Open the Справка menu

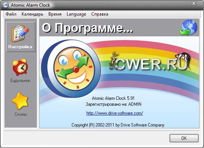tap(100, 14)
